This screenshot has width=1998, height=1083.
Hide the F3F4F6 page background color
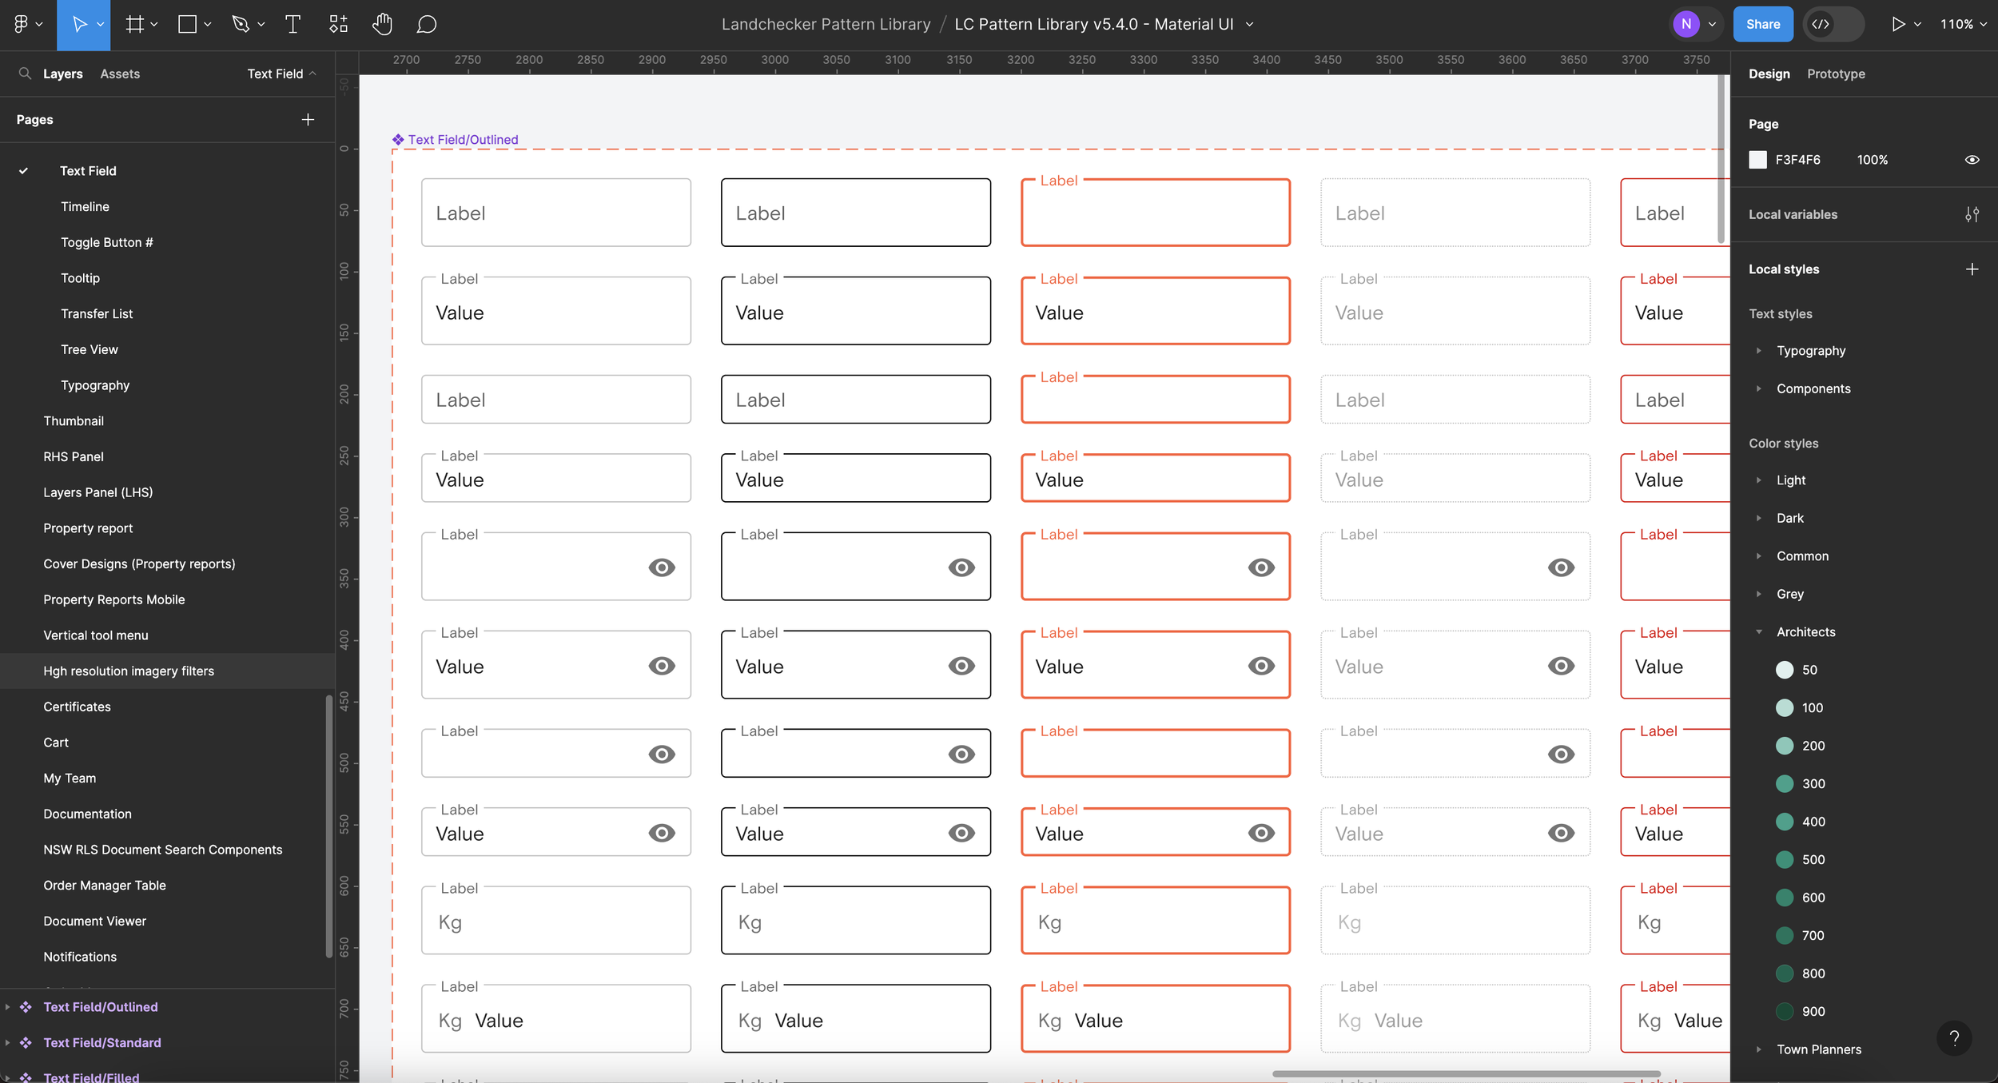[1972, 159]
